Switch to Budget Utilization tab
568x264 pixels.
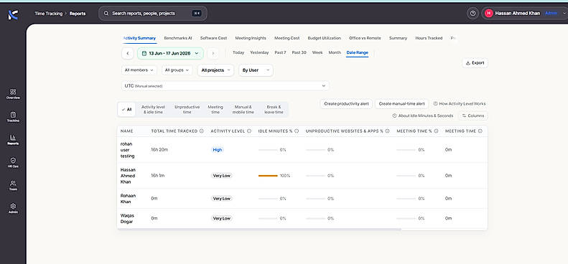click(324, 38)
